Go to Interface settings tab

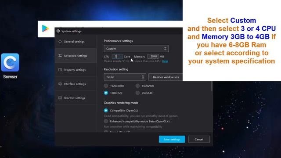(x=76, y=84)
